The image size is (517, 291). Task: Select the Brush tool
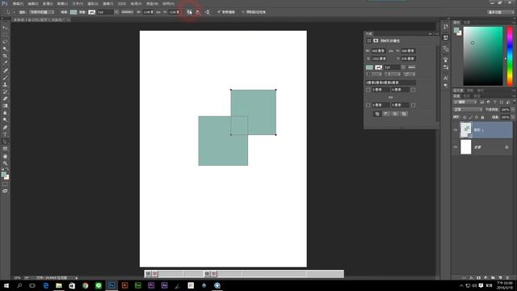pos(5,78)
